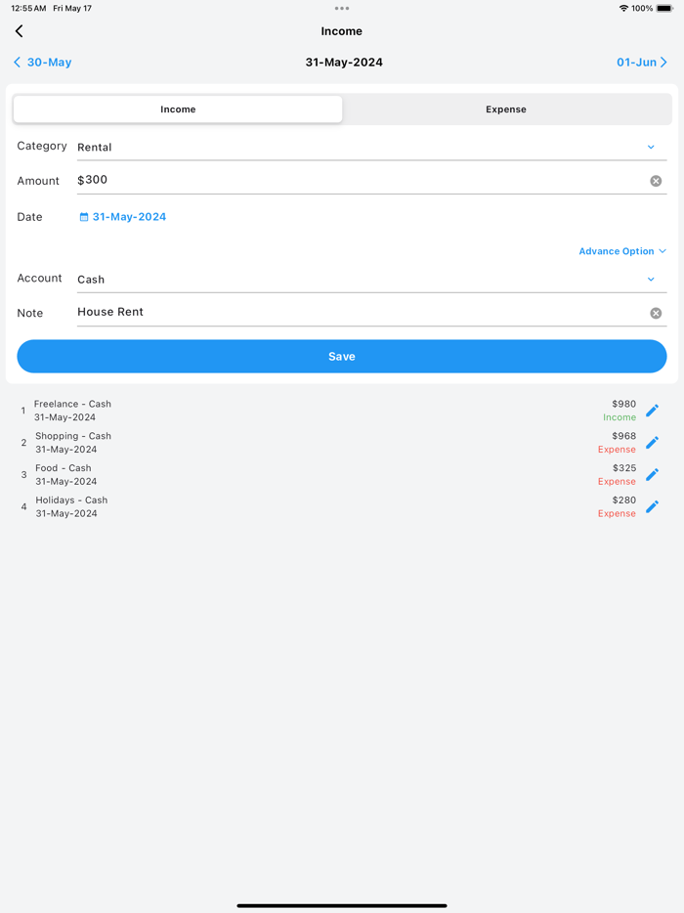Screen dimensions: 684x913
Task: Clear the Amount field with its x icon
Action: click(656, 180)
